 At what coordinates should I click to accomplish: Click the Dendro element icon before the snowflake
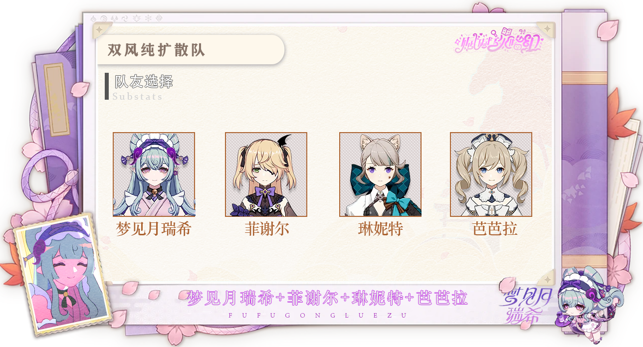pos(137,18)
